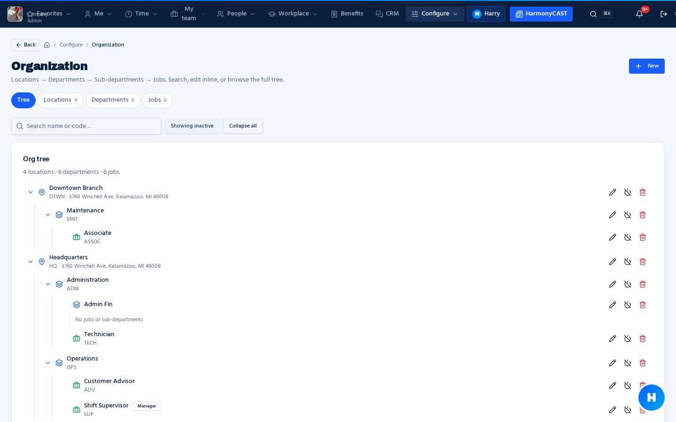Create a new organization item

[x=647, y=66]
